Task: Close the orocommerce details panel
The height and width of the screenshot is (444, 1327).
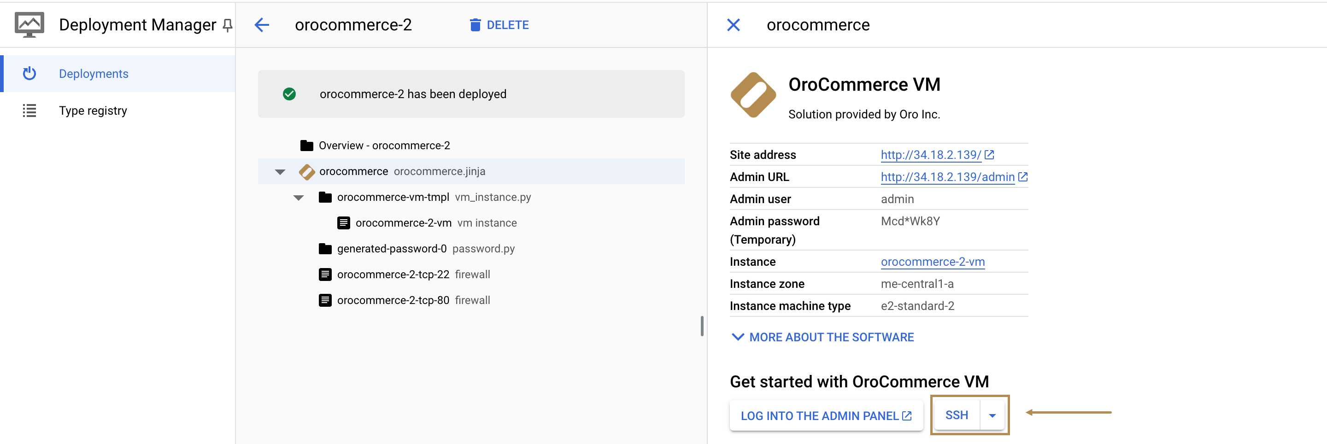Action: click(x=733, y=25)
